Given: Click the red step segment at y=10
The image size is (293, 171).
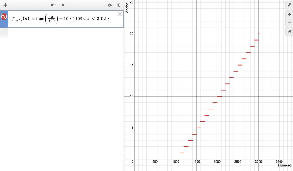Looking at the screenshot, I should click(x=219, y=96).
